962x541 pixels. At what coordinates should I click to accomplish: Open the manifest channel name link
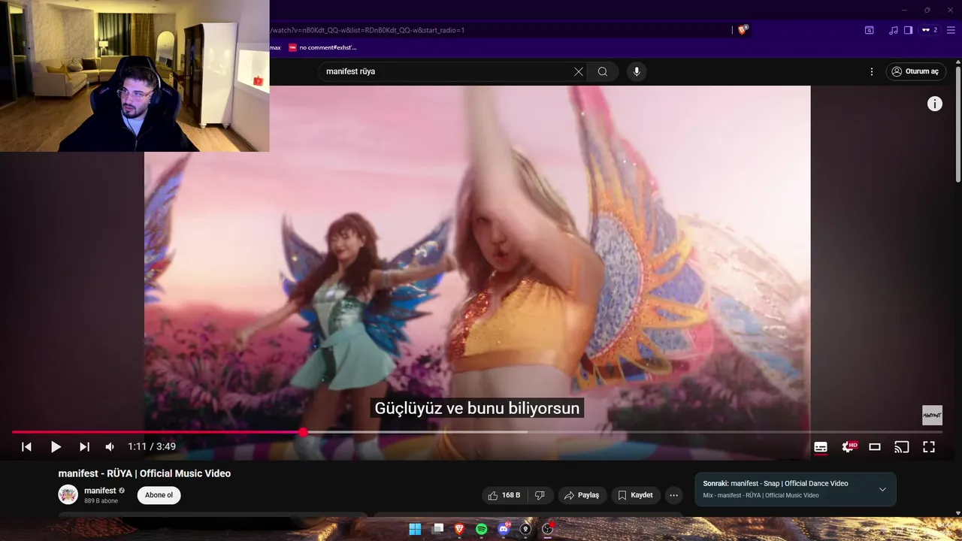click(100, 491)
